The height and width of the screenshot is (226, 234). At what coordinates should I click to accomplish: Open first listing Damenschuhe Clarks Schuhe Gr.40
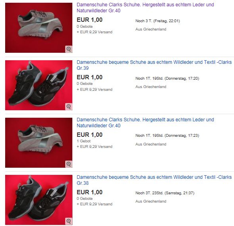pos(145,8)
